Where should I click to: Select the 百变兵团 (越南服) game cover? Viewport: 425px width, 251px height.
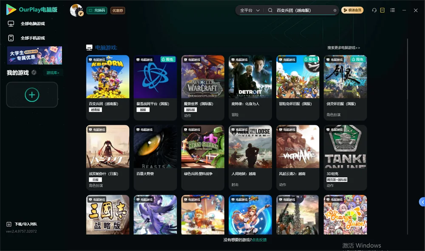[108, 77]
